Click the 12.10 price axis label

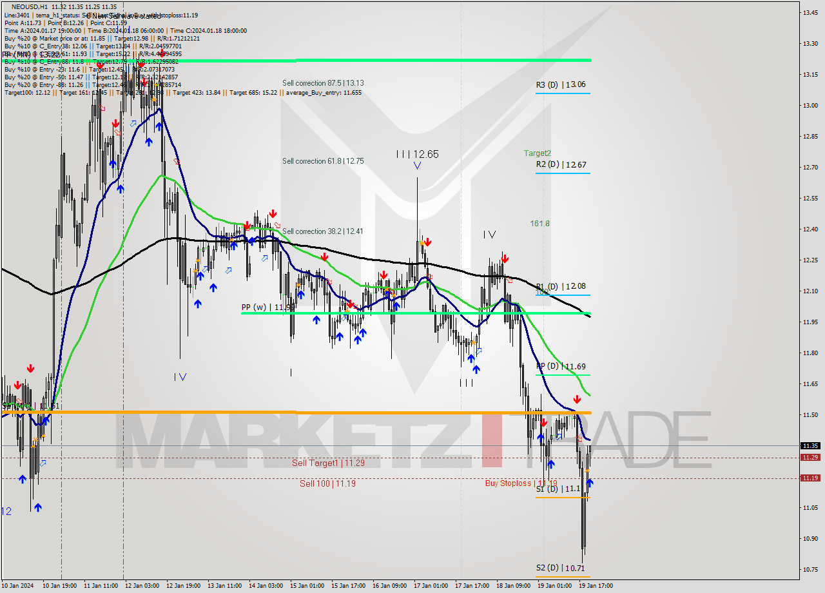pos(810,291)
